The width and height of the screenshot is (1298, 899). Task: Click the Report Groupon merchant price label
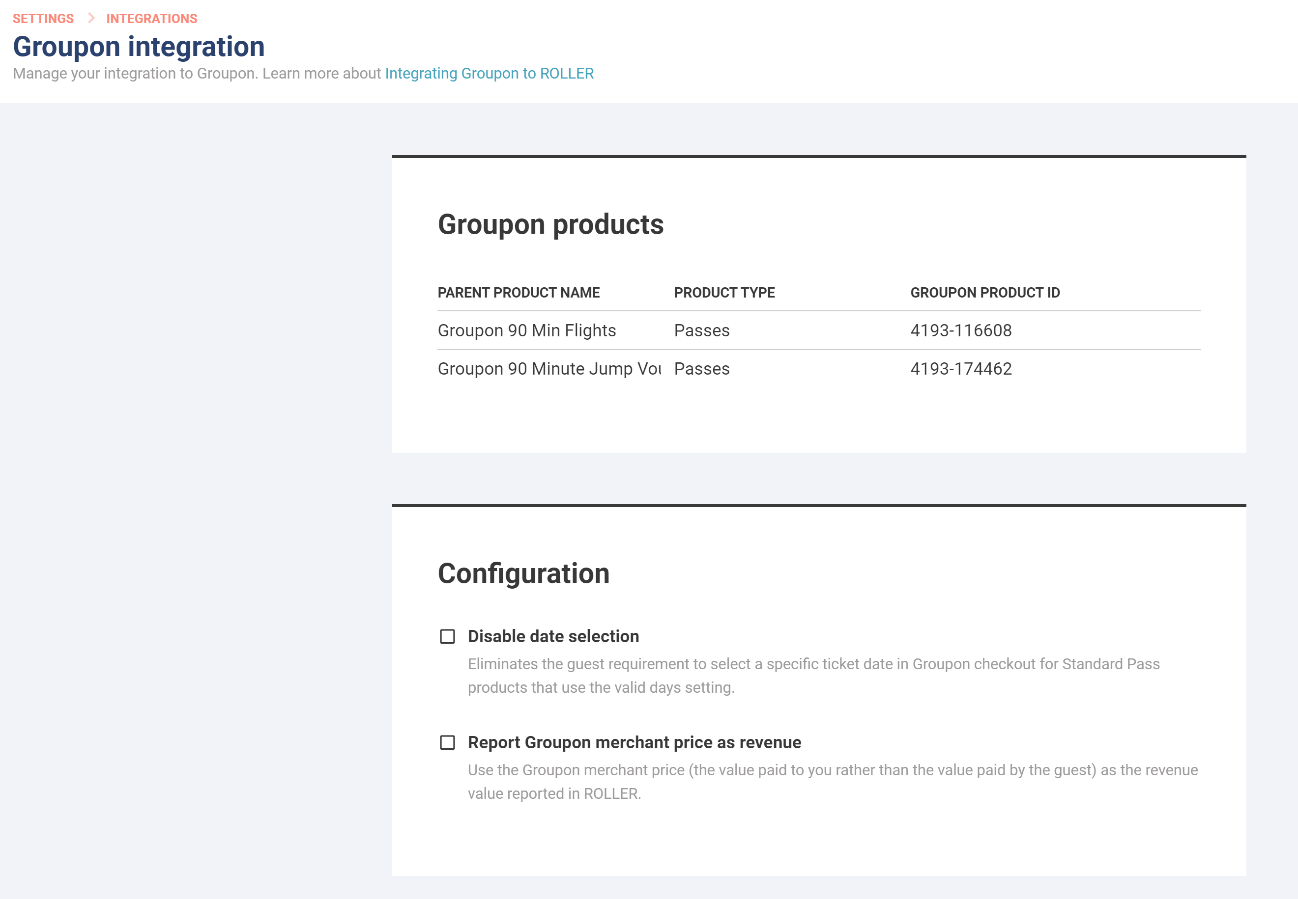pyautogui.click(x=634, y=742)
